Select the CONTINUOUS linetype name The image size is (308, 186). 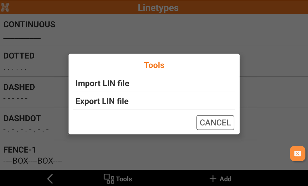click(29, 25)
